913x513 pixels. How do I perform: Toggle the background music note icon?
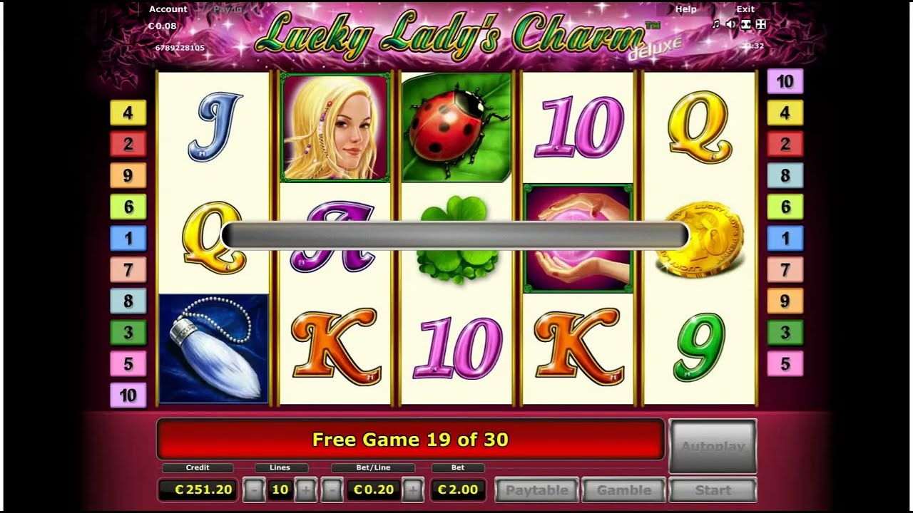pyautogui.click(x=716, y=24)
